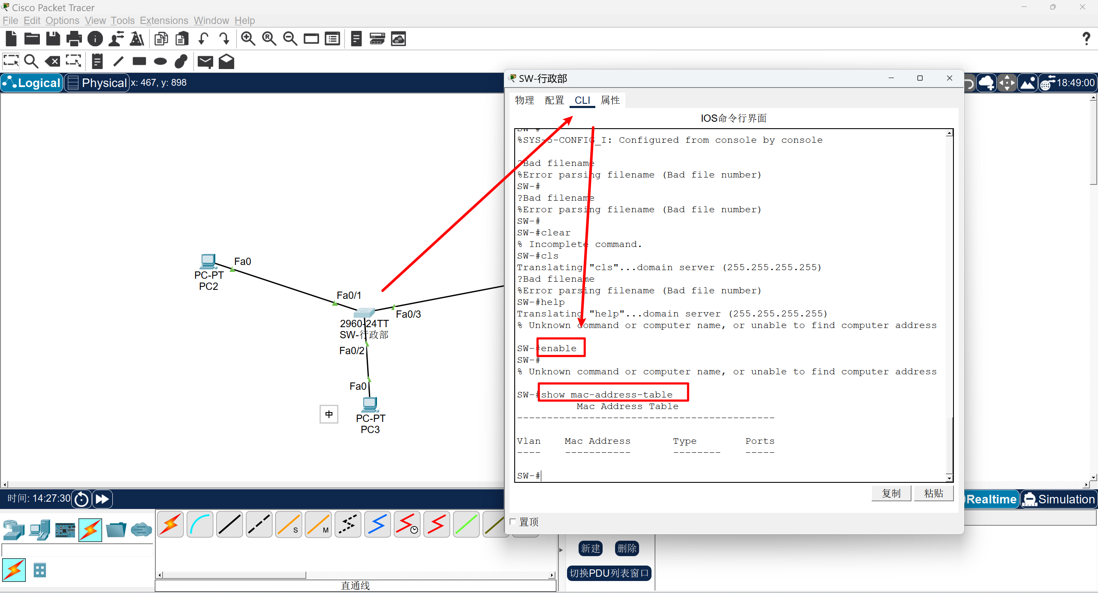Pick the Copper Straight-Through cable
The image size is (1098, 593).
click(229, 524)
